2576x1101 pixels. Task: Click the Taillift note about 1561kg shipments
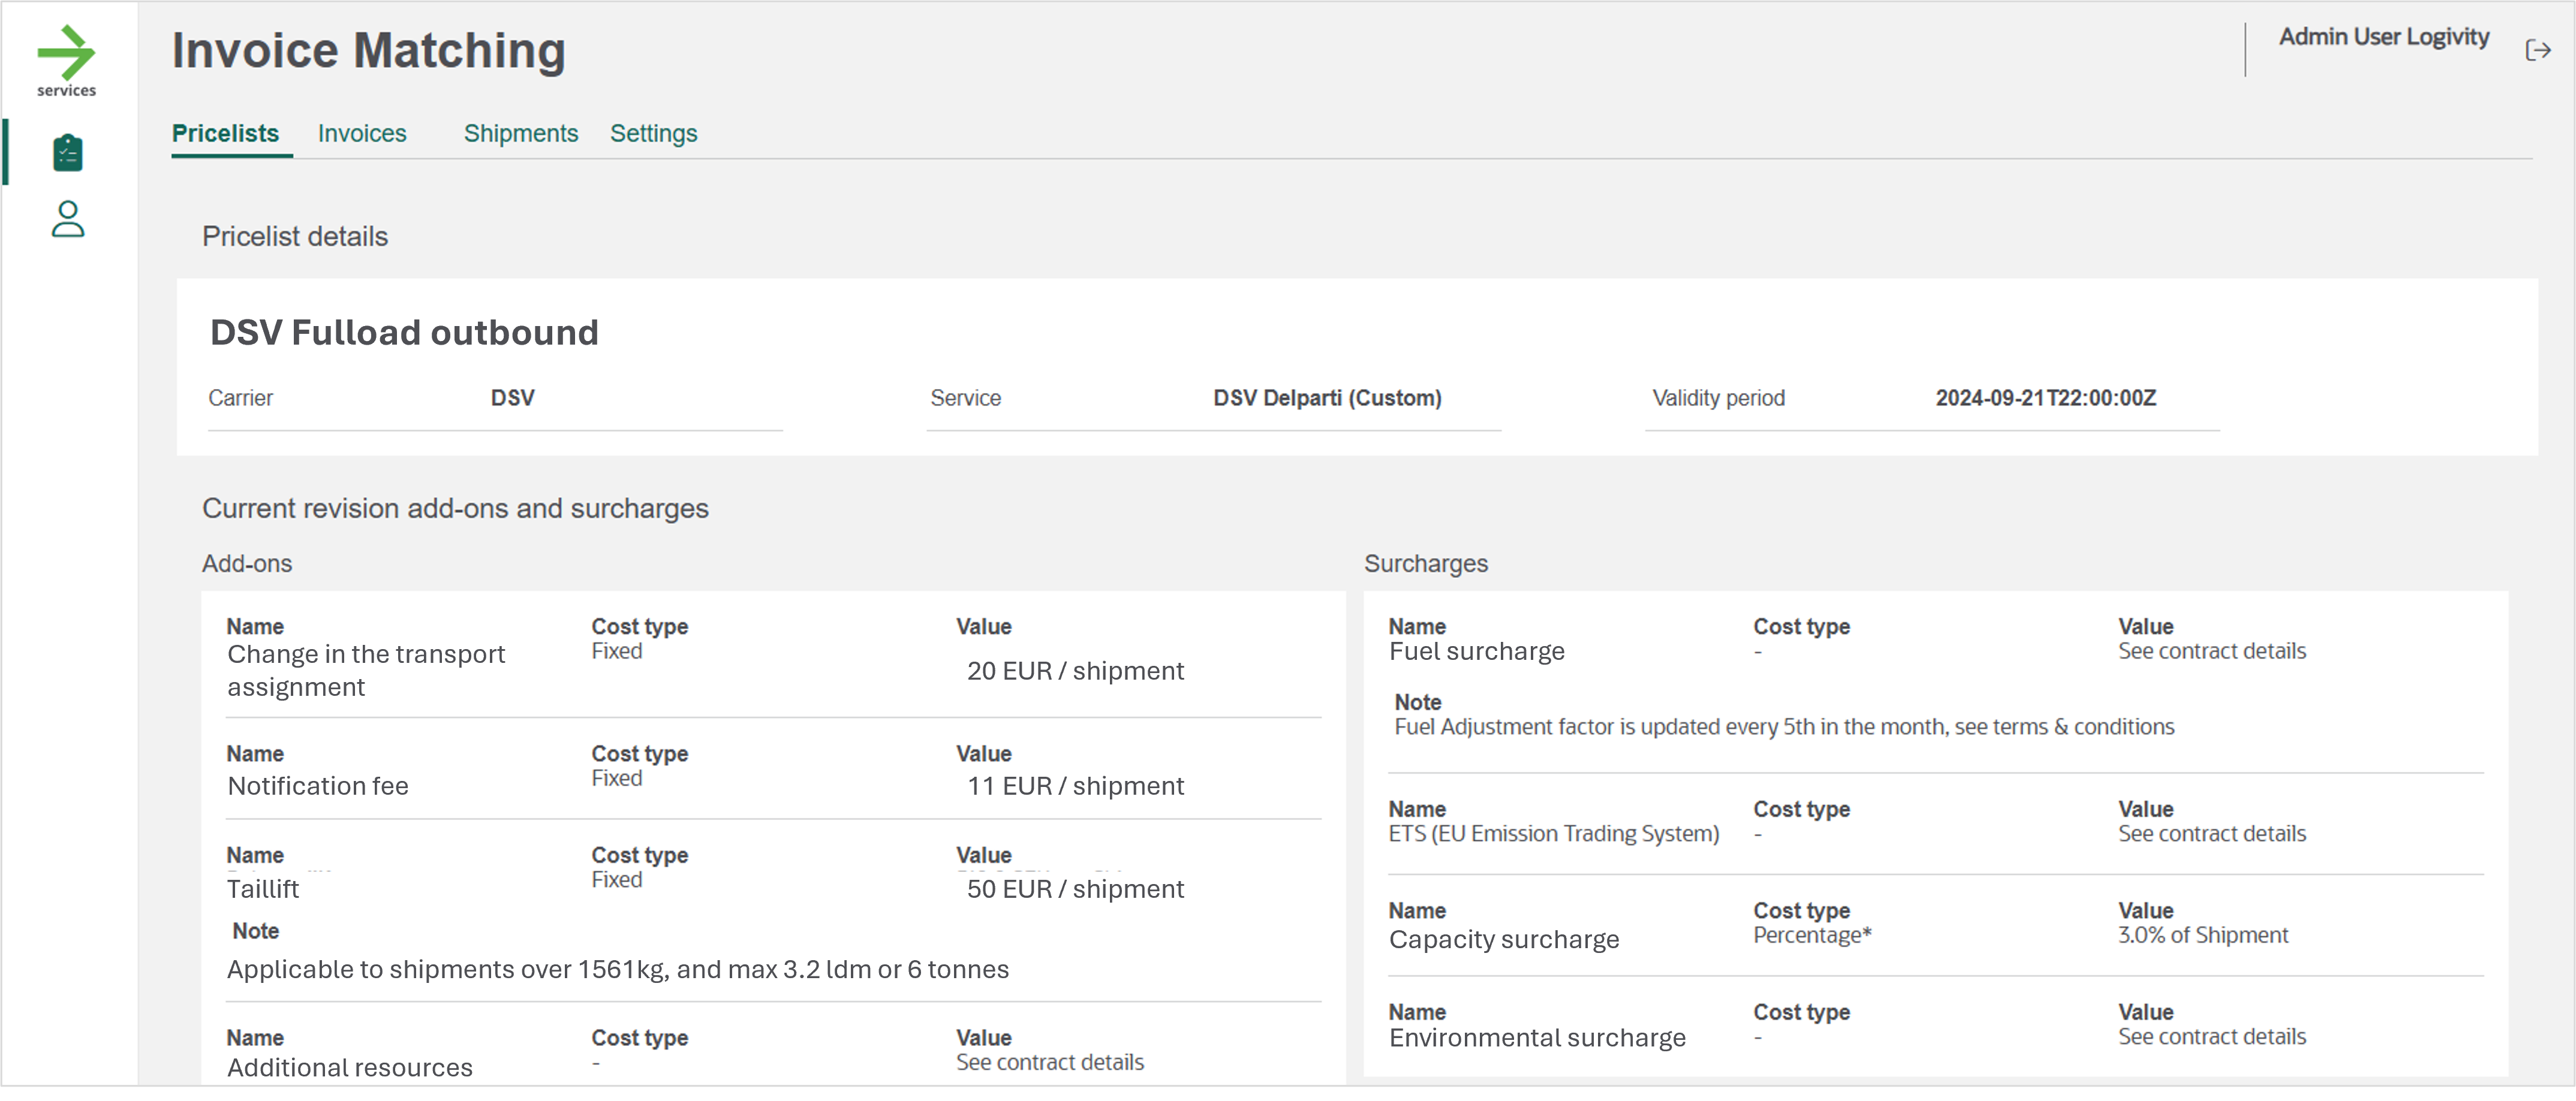tap(618, 969)
